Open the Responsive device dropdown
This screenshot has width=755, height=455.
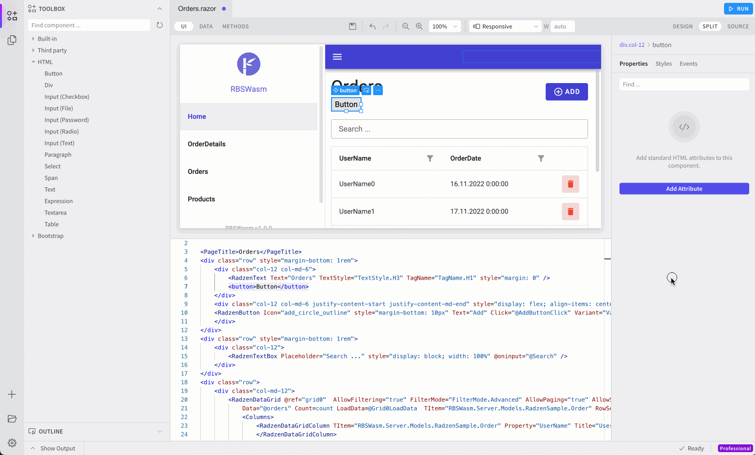pos(505,27)
